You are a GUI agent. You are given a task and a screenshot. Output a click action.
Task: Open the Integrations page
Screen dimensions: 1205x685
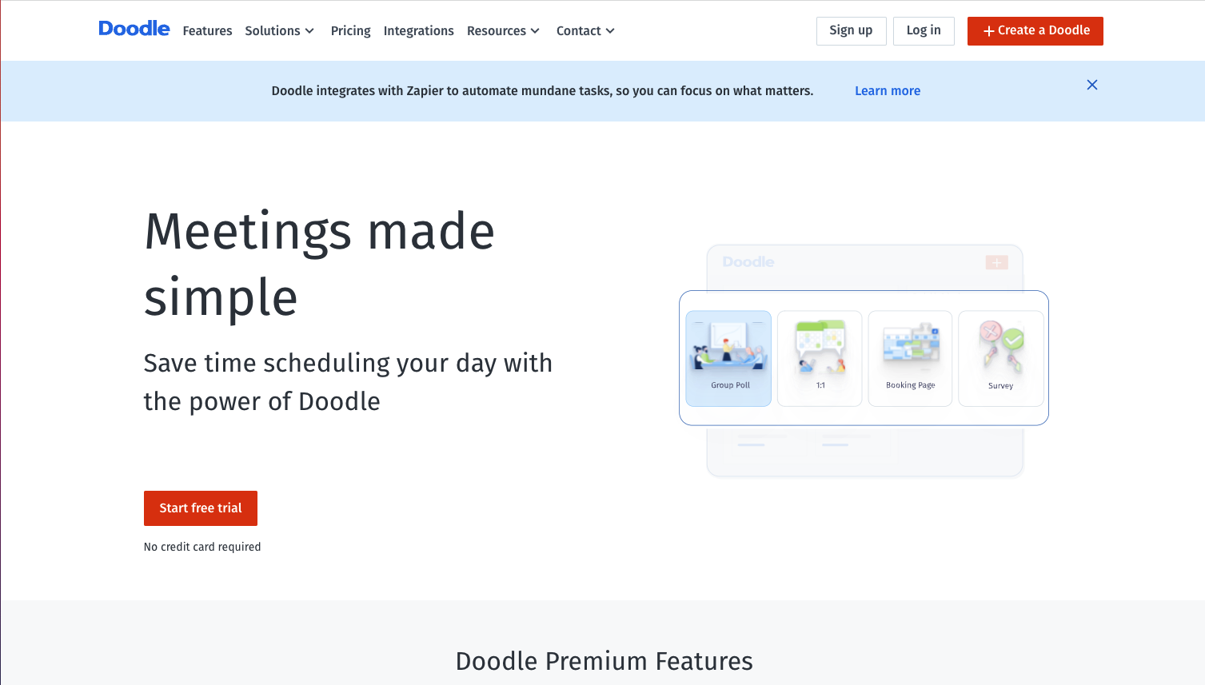tap(418, 30)
